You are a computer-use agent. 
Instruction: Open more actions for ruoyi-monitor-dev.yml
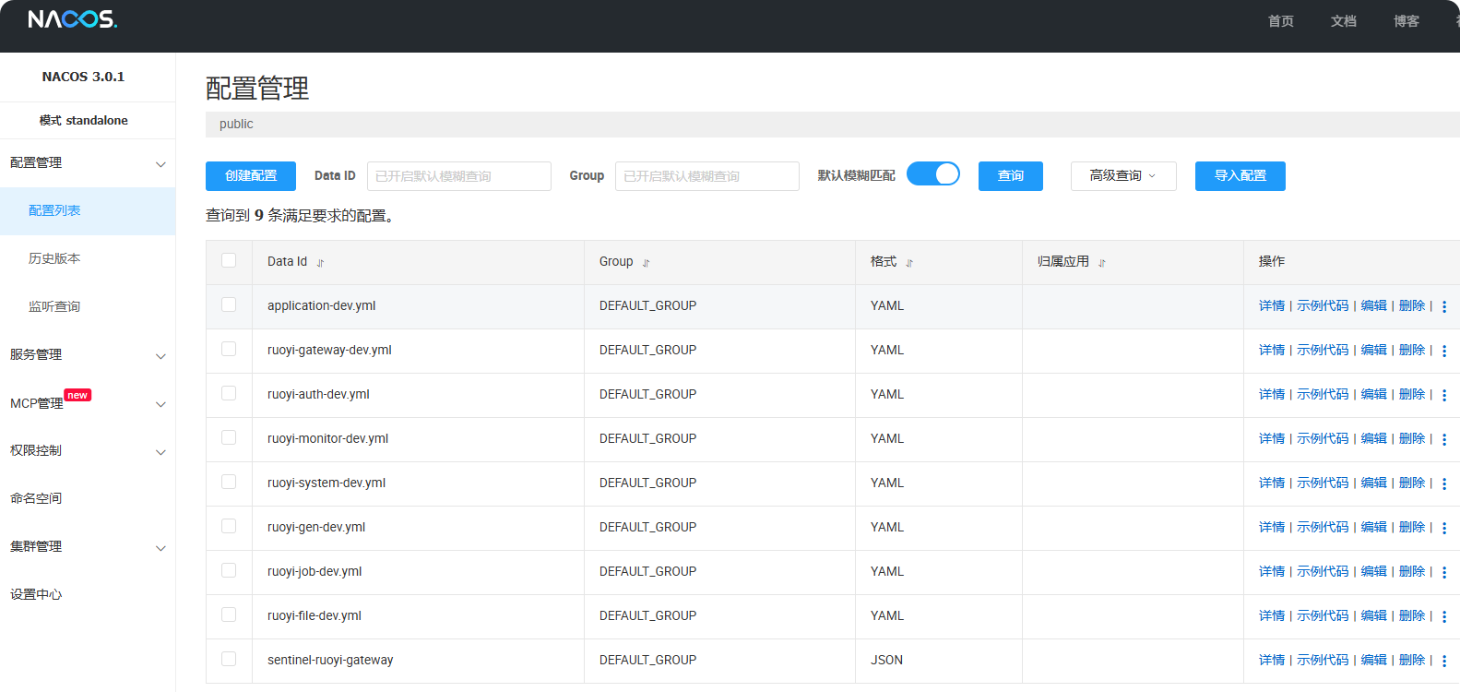point(1444,439)
